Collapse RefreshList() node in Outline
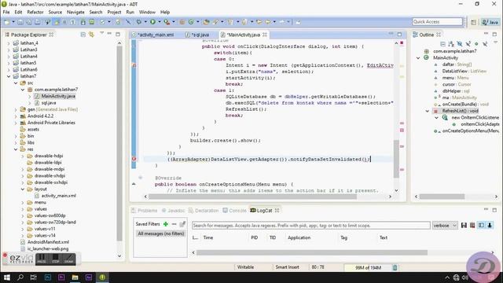The height and width of the screenshot is (283, 503). pos(428,111)
